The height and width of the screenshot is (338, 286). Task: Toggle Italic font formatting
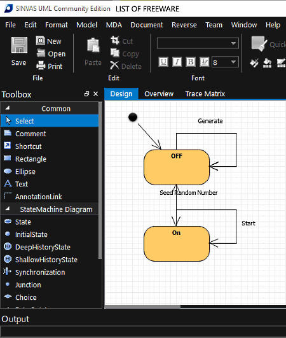(x=177, y=62)
